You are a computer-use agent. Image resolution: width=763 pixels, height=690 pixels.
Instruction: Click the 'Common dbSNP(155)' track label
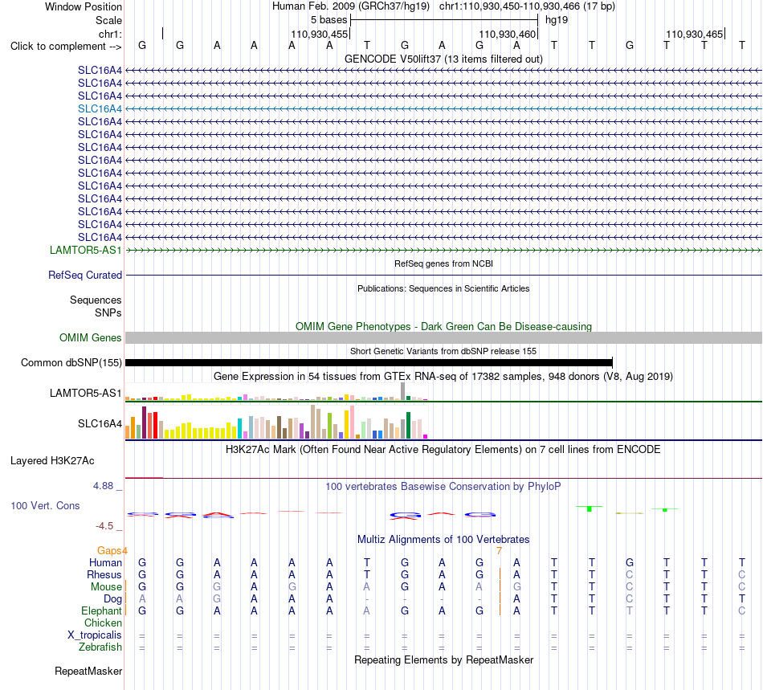[71, 362]
